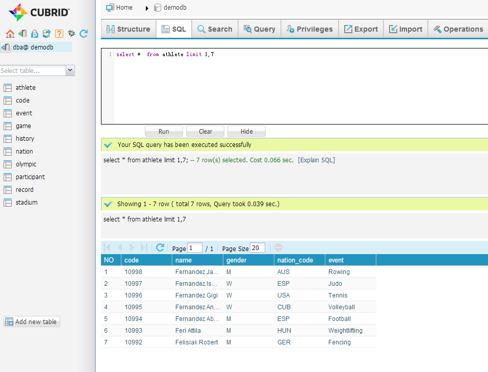This screenshot has width=488, height=372.
Task: Open the Search tab
Action: 215,29
